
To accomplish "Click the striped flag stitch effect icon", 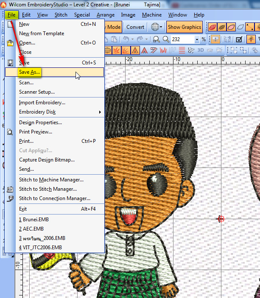I will coord(154,50).
